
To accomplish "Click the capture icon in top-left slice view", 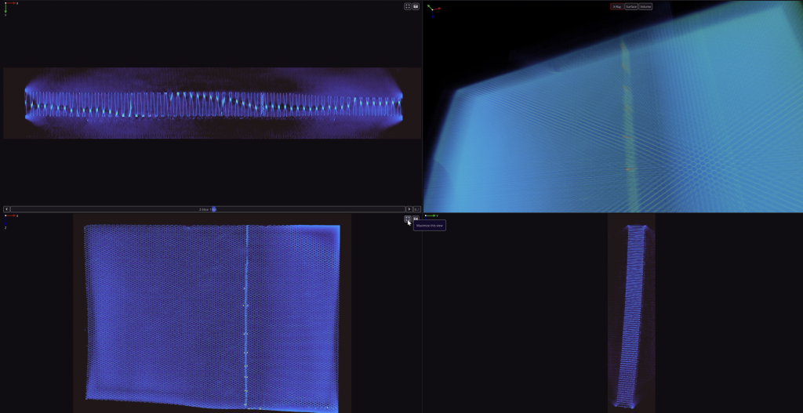I will click(416, 6).
